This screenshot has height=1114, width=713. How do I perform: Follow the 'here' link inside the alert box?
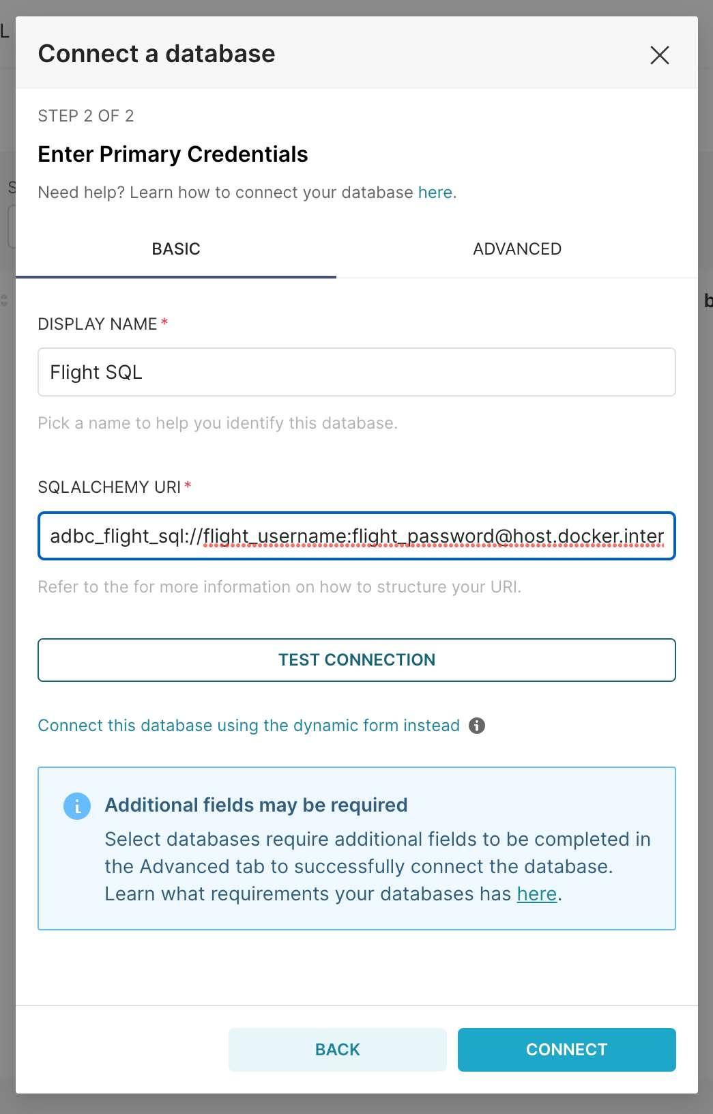[x=537, y=894]
